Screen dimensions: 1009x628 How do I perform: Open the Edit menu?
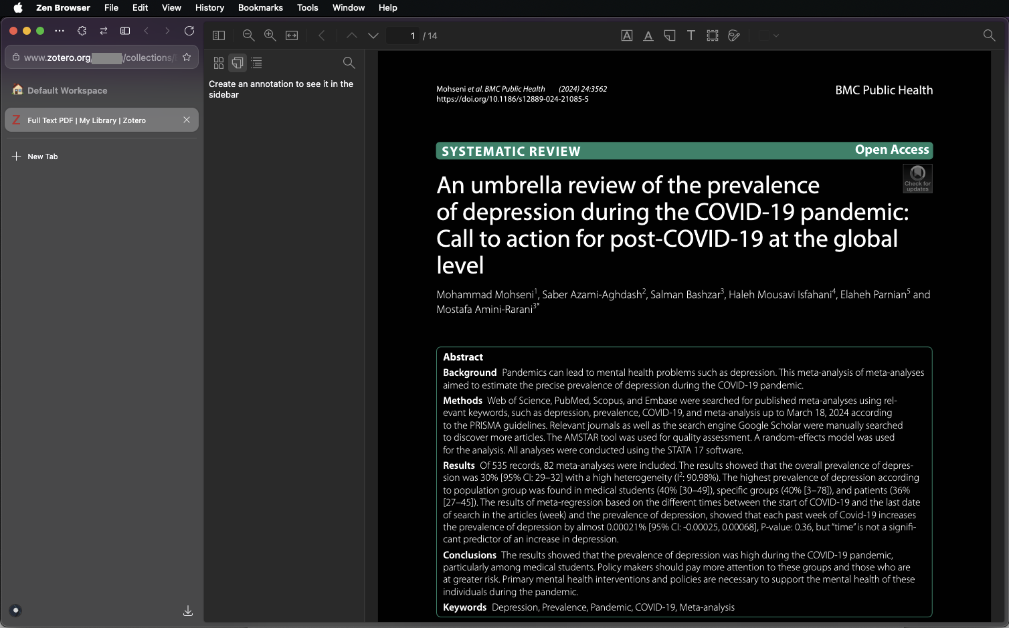[x=140, y=8]
